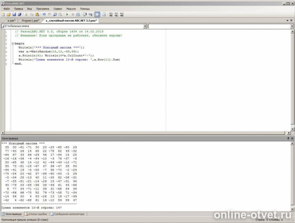Click the Save All toolbar icon
Image resolution: width=295 pixels, height=223 pixels.
tap(19, 14)
